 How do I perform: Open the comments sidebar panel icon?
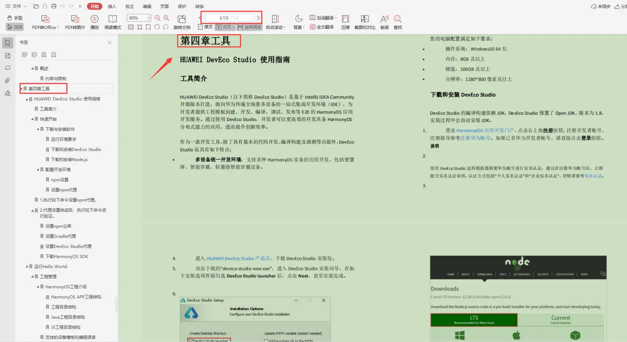pos(8,68)
